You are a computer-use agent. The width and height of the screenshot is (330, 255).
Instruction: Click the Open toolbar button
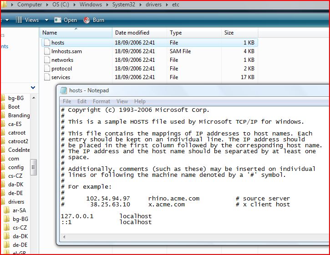click(66, 20)
